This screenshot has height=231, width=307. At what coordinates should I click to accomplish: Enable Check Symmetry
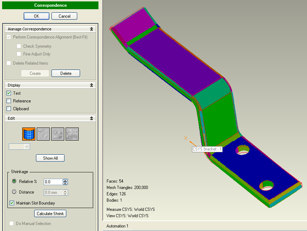pyautogui.click(x=19, y=46)
